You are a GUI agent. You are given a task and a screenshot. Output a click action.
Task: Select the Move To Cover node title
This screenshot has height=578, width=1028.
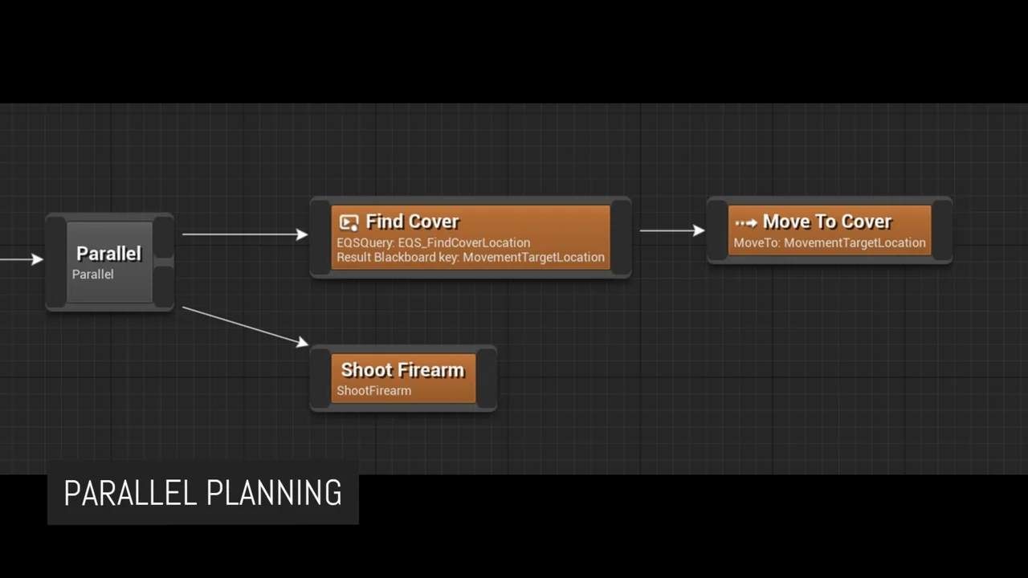point(826,222)
